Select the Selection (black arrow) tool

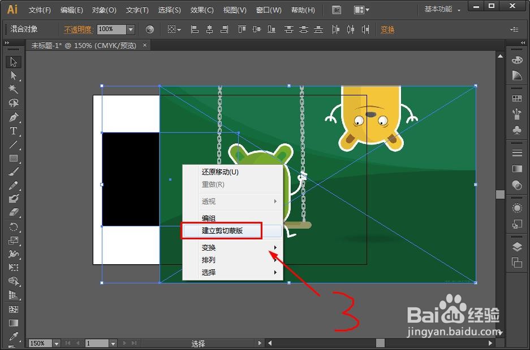[14, 62]
